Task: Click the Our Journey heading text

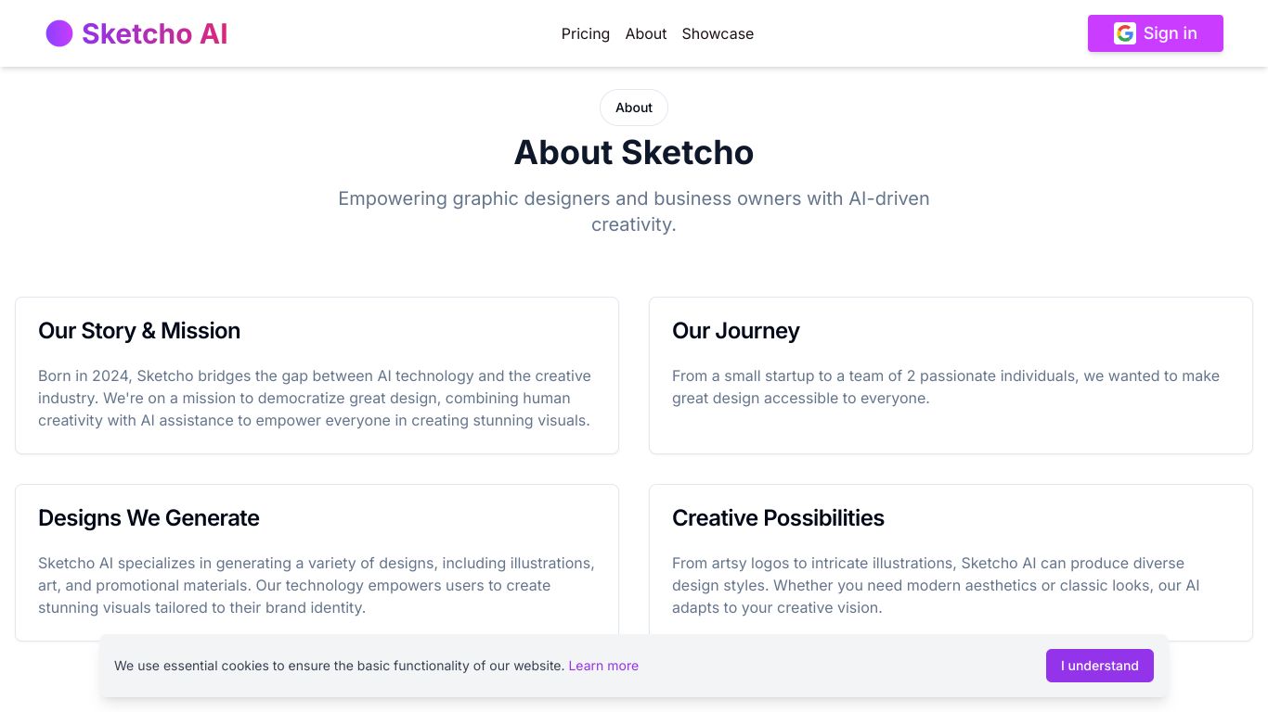Action: 736,331
